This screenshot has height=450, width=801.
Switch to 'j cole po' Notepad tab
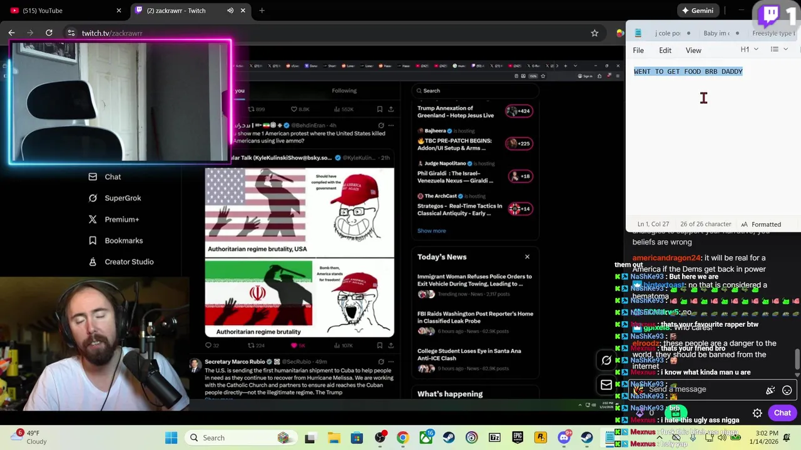[667, 33]
